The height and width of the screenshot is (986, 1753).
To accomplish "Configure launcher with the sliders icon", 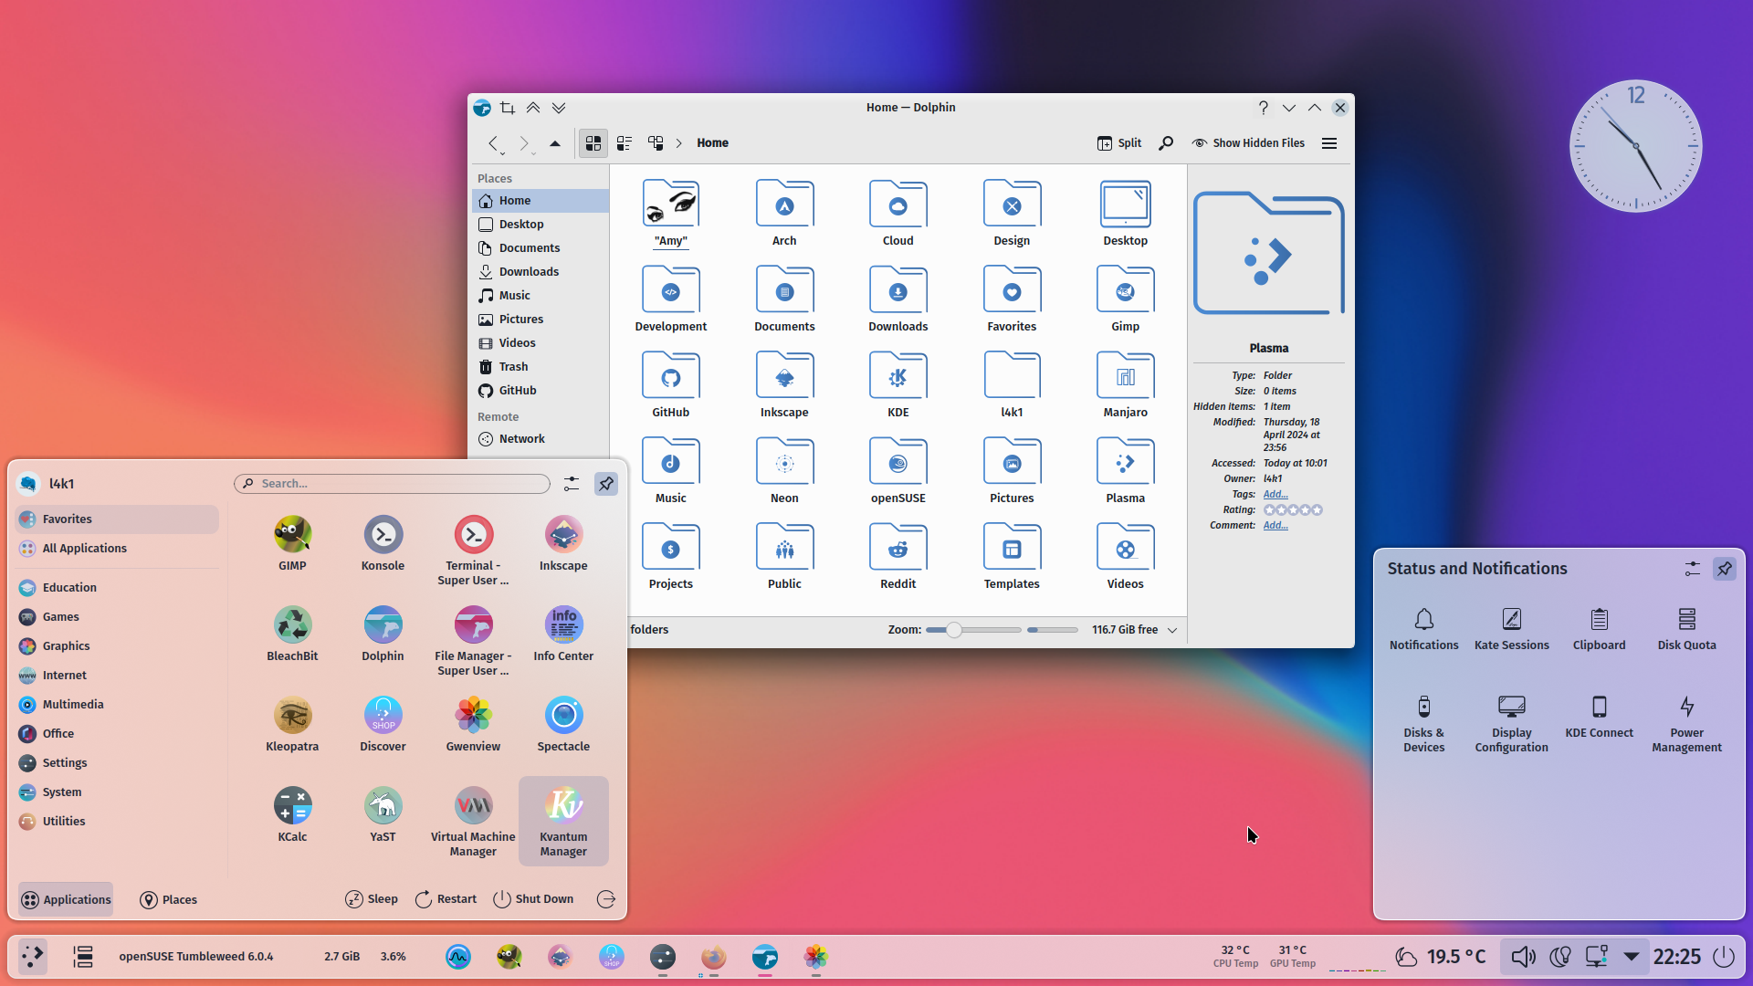I will click(572, 484).
